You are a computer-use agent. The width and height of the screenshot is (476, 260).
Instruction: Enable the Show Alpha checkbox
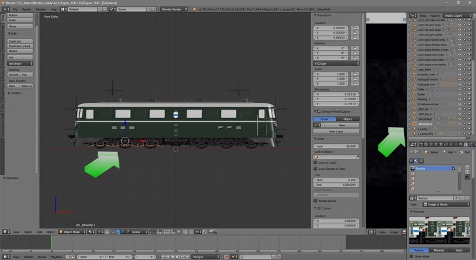pyautogui.click(x=411, y=256)
